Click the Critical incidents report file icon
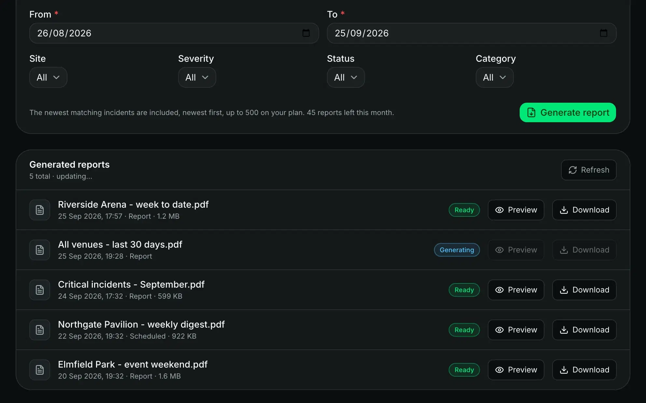 point(40,290)
